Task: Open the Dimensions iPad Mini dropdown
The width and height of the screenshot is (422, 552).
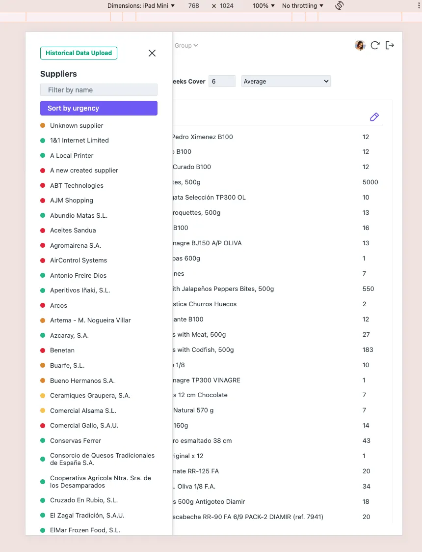Action: [141, 6]
